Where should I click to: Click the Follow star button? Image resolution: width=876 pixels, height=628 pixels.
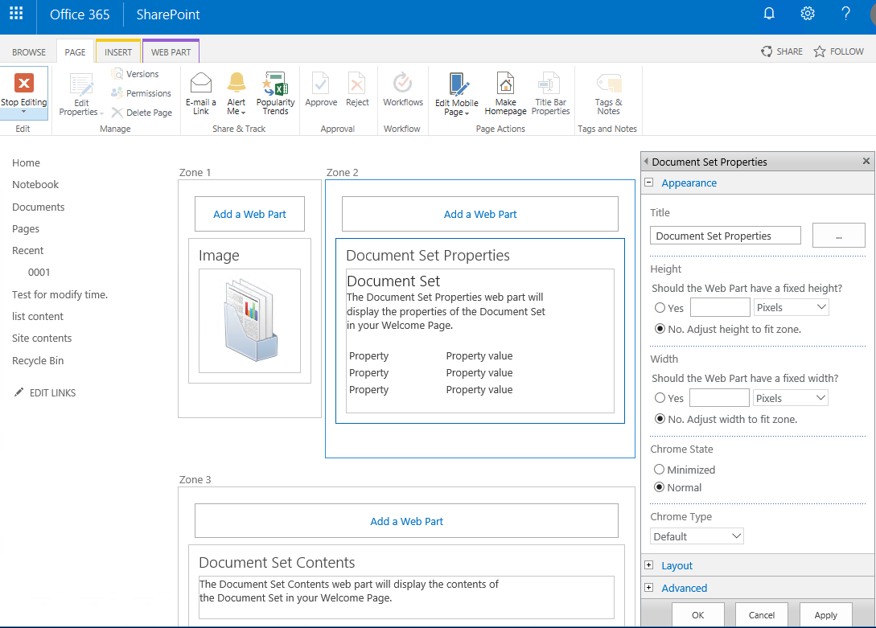(x=838, y=51)
